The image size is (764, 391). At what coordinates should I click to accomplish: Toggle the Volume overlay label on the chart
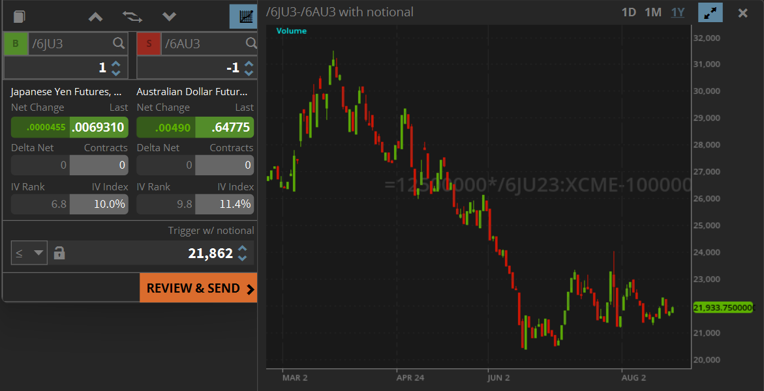tap(291, 30)
